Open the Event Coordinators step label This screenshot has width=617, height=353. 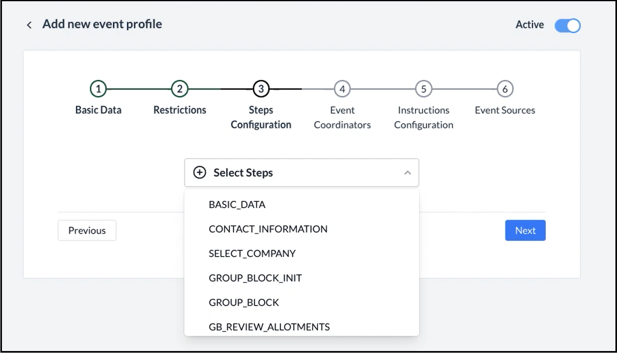click(x=342, y=118)
